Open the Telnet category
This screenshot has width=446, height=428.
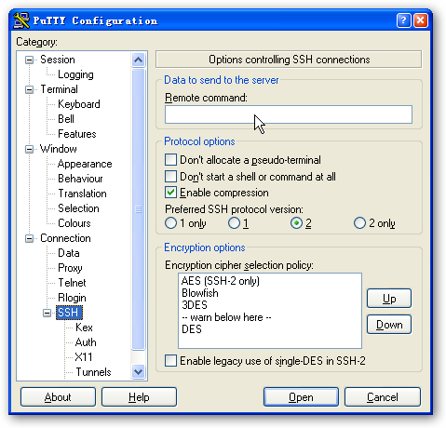point(72,283)
